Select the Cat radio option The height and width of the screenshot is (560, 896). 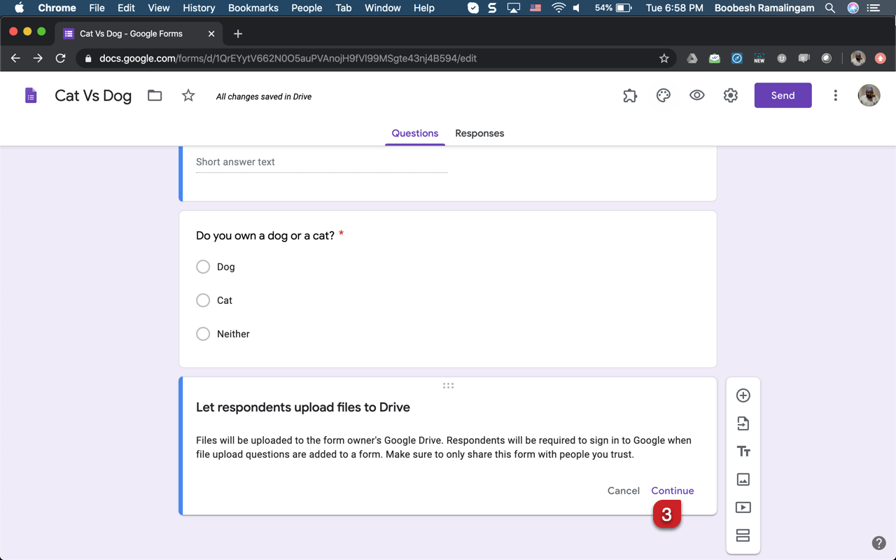(x=203, y=300)
